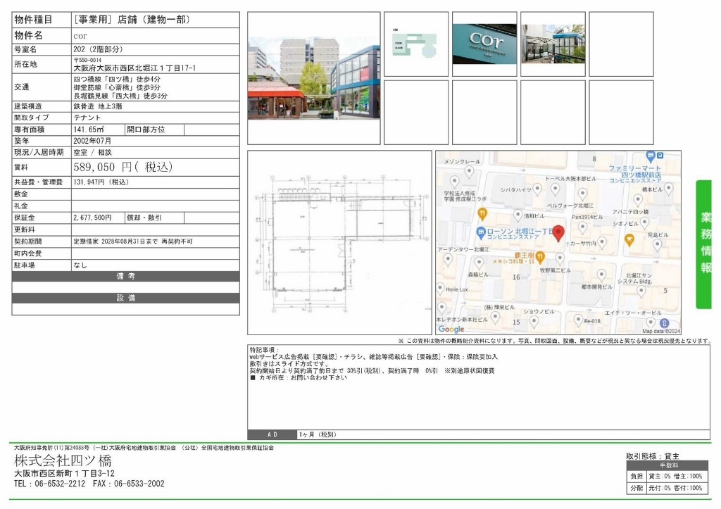
Task: Click the main building exterior photo
Action: [x=313, y=78]
